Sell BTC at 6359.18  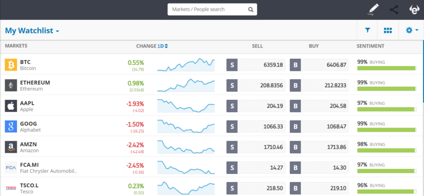(x=256, y=65)
